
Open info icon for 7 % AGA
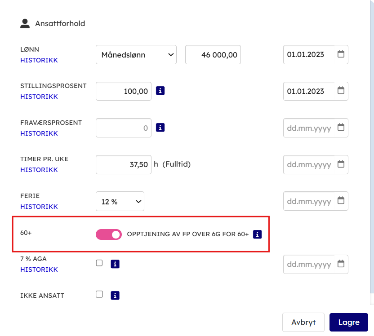click(115, 264)
